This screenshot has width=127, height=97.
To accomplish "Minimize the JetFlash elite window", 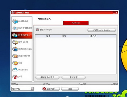I will [x=114, y=13].
